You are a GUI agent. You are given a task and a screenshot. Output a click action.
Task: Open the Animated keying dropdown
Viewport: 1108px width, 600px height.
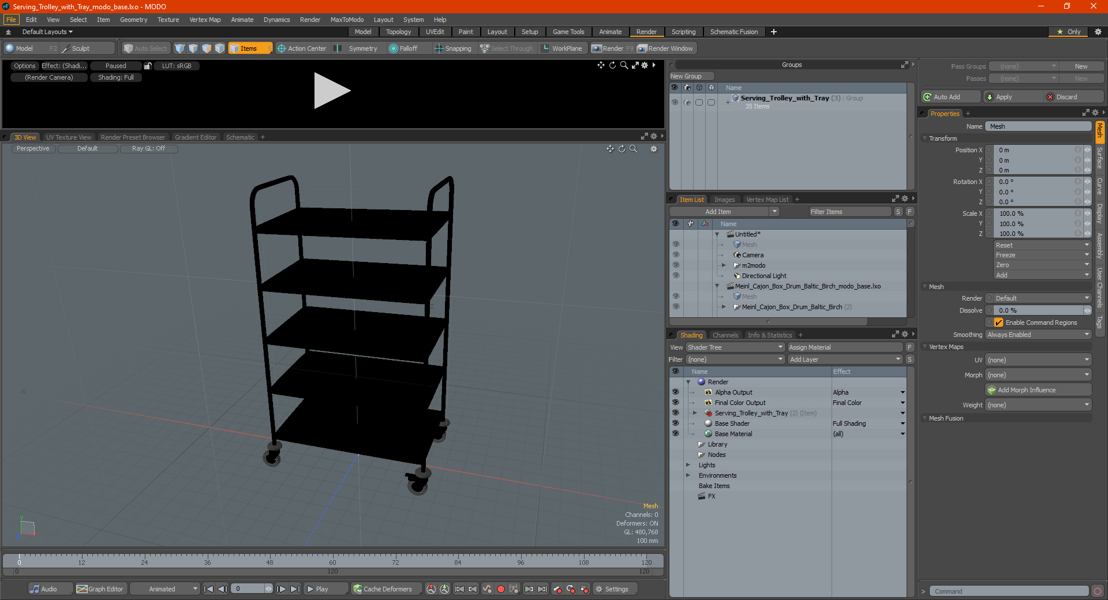(x=164, y=589)
